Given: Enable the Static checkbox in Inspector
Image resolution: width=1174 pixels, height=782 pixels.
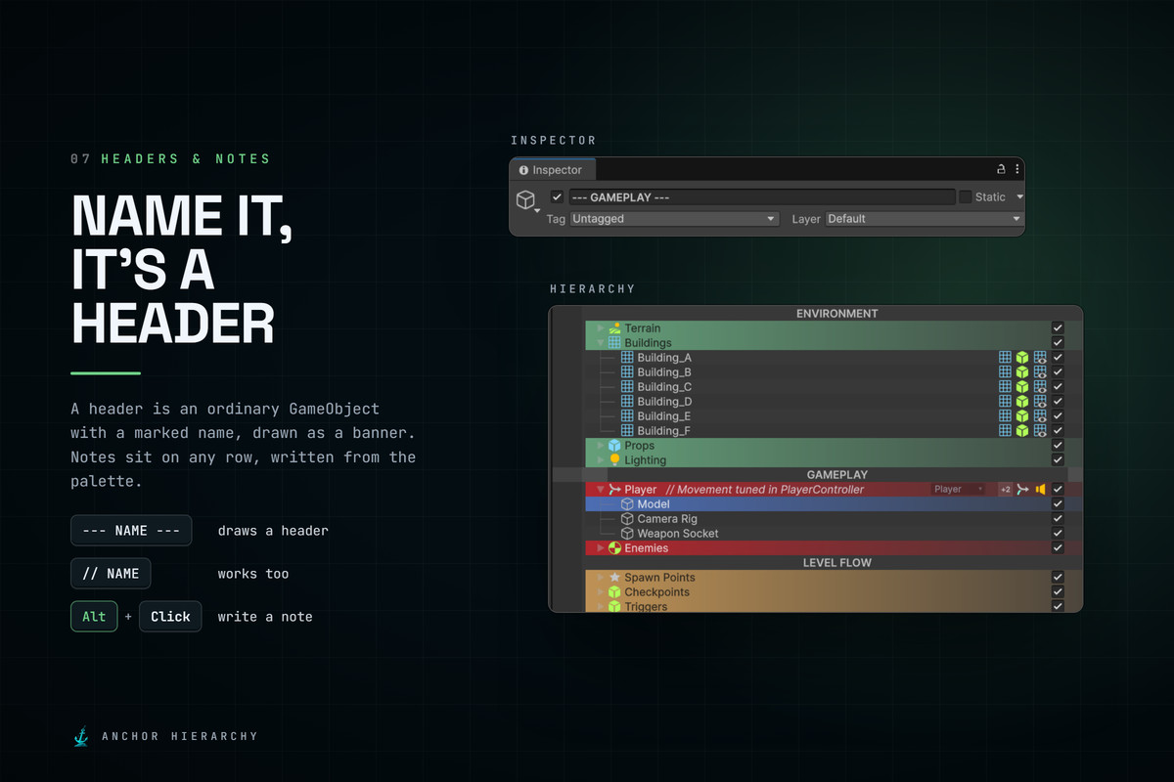Looking at the screenshot, I should pyautogui.click(x=966, y=196).
